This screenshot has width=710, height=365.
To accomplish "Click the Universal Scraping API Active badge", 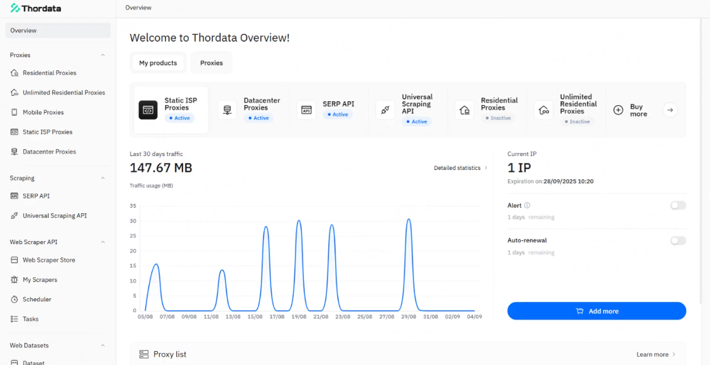I will (416, 122).
